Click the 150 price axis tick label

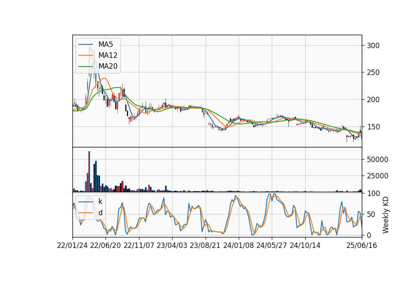pos(373,126)
